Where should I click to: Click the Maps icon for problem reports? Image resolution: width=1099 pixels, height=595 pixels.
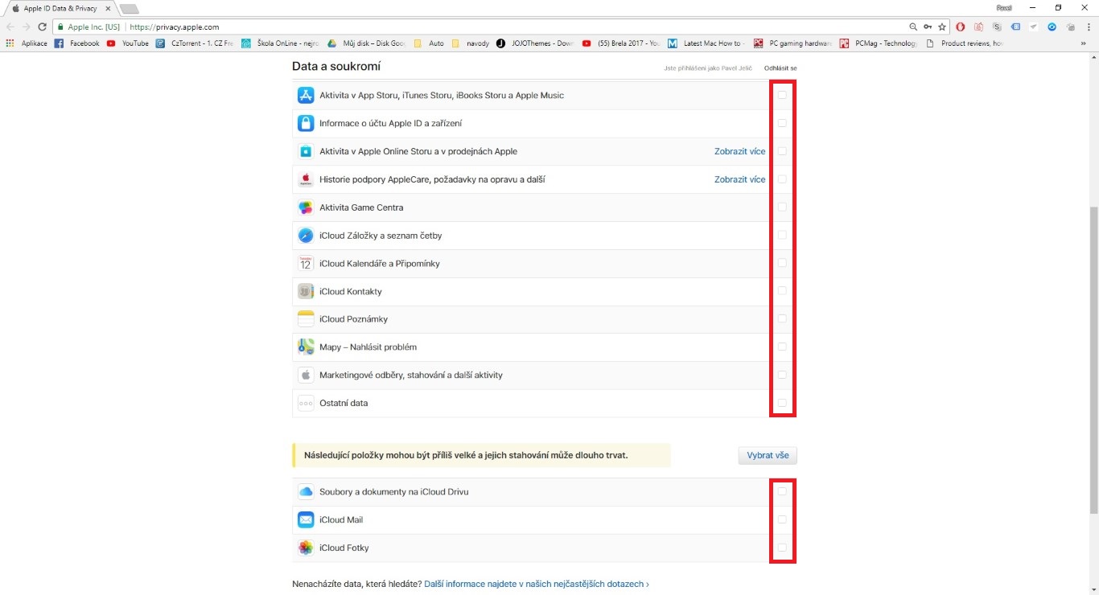(x=306, y=347)
